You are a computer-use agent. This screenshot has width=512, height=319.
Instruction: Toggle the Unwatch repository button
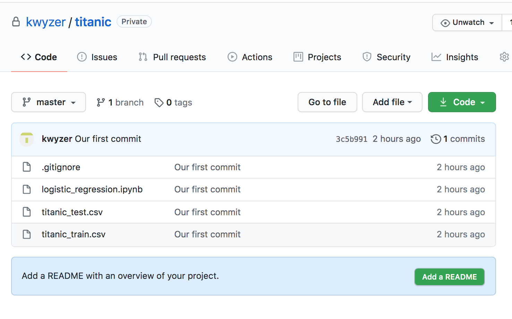(467, 22)
